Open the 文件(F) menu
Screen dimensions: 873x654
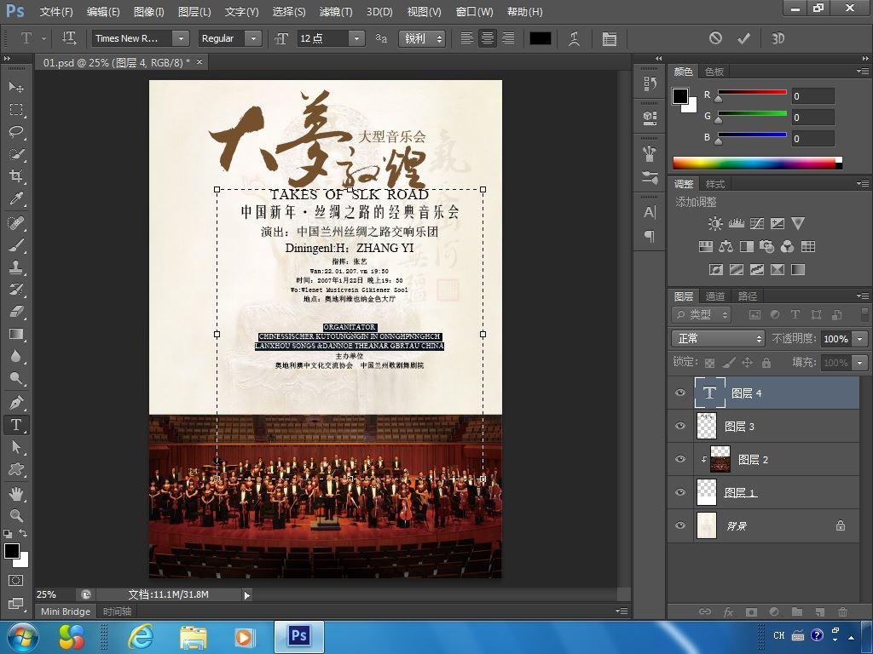click(x=56, y=11)
